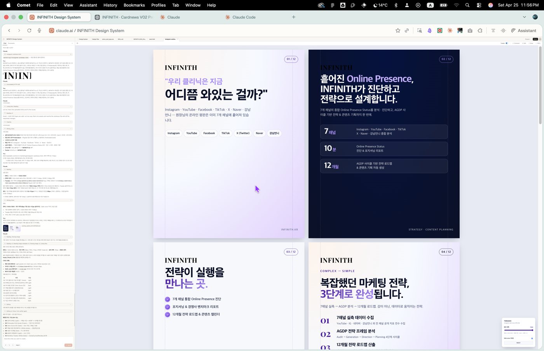Open the profile avatar at tab bar end

(x=535, y=17)
